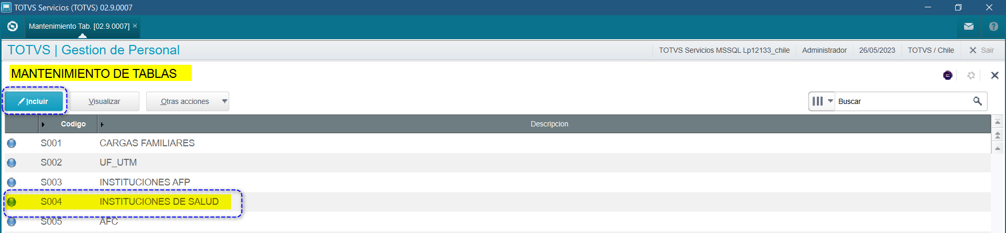Select the status circle for S001
1006x233 pixels.
tap(12, 143)
